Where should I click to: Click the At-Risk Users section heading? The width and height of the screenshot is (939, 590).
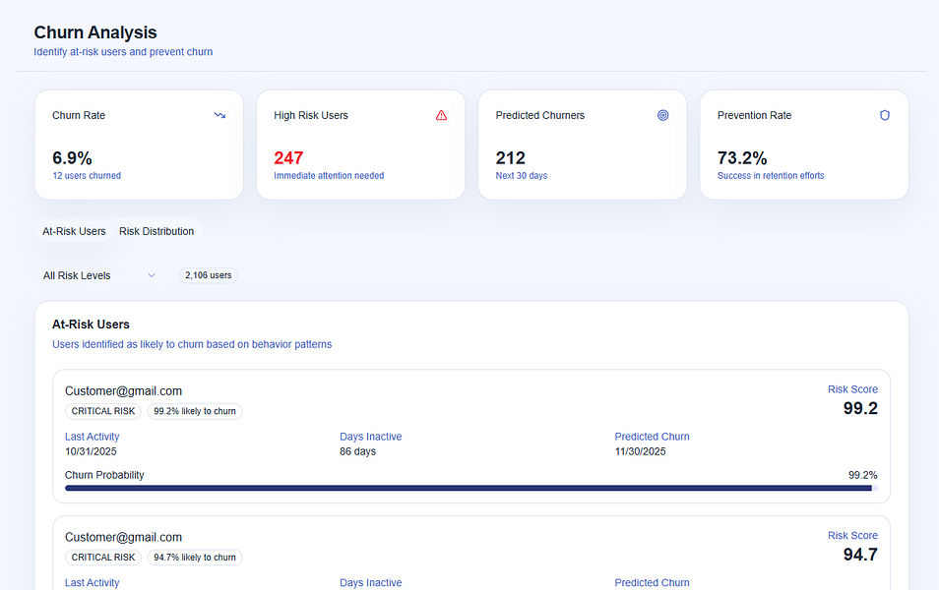(x=91, y=324)
